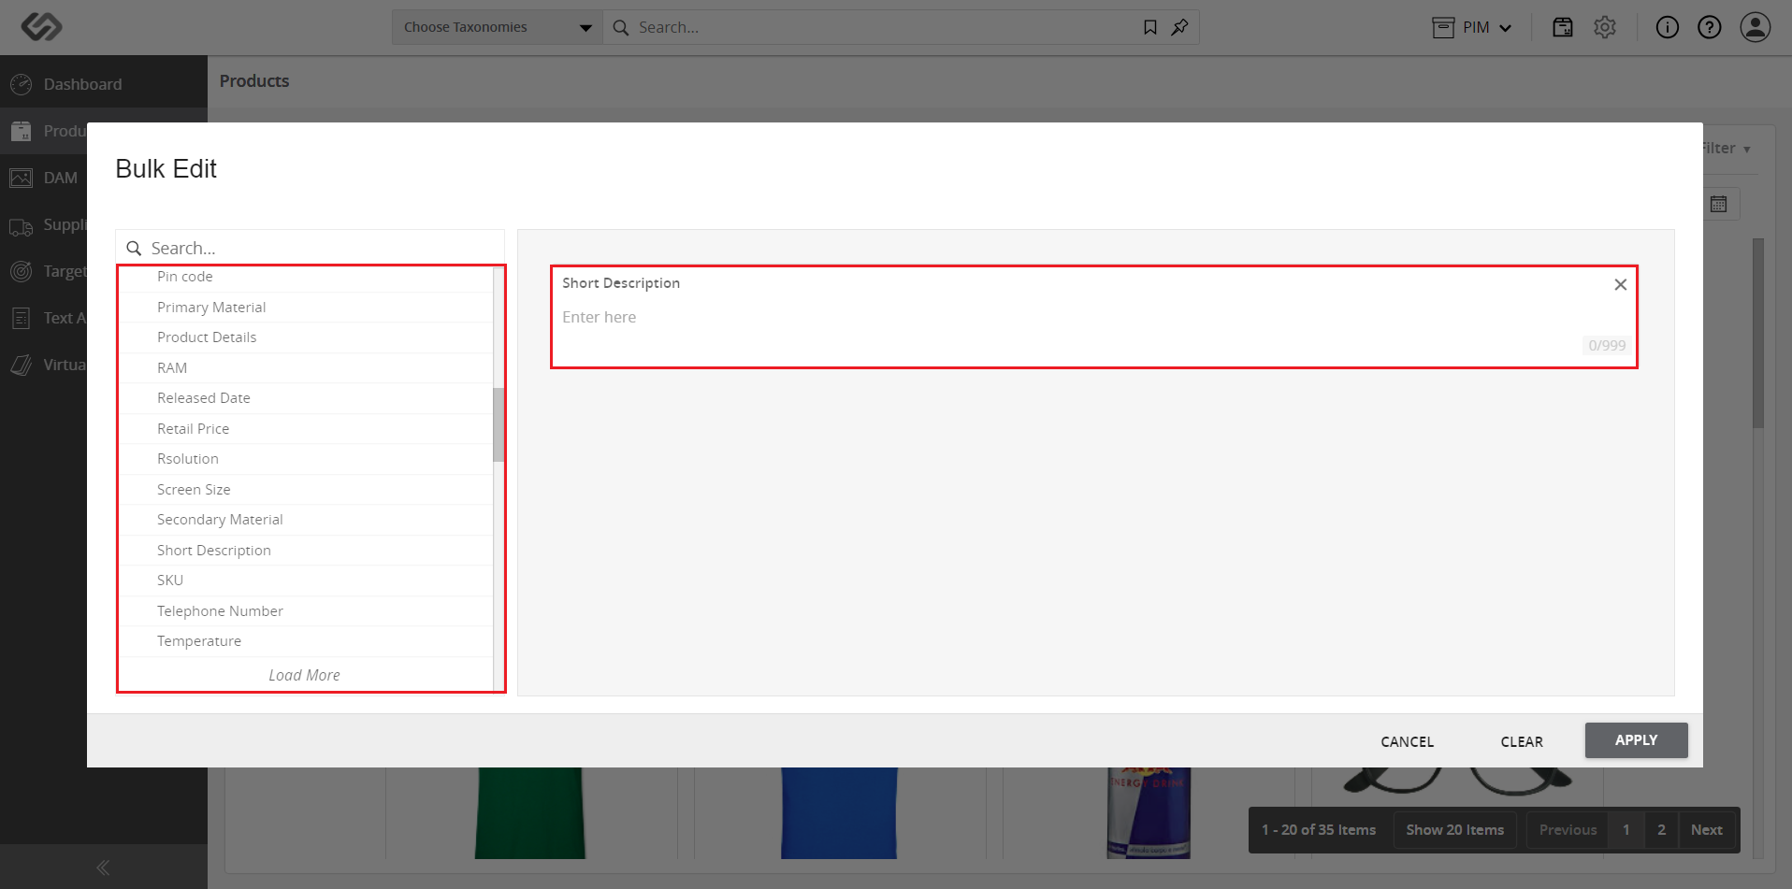Click the blue shirt product thumbnail
Image resolution: width=1792 pixels, height=889 pixels.
coord(839,812)
